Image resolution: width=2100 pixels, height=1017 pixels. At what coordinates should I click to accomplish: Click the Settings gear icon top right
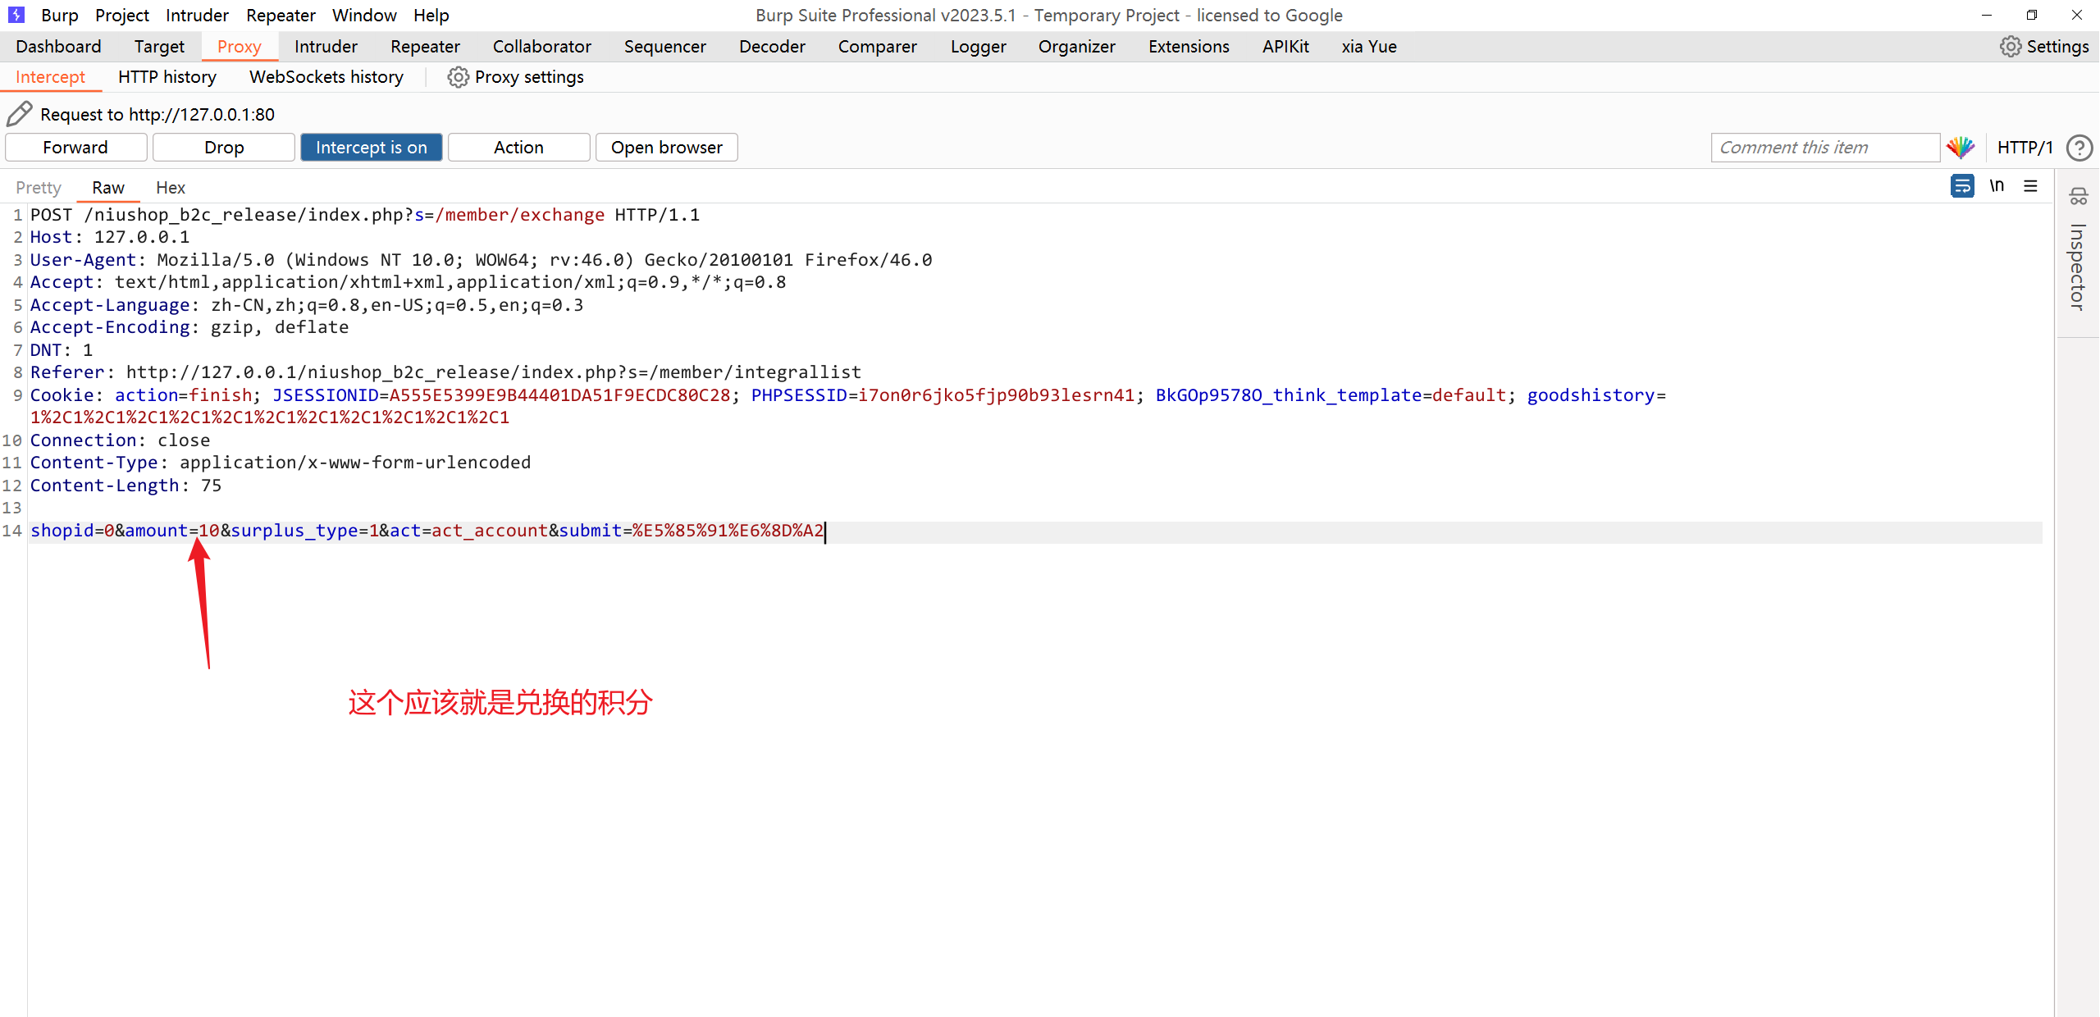click(2010, 47)
